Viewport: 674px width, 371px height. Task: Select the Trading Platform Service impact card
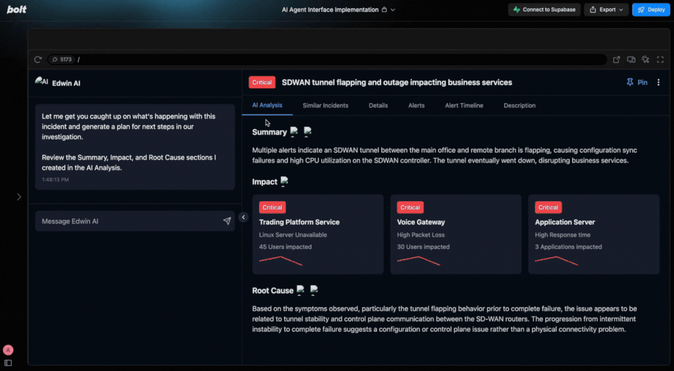[x=318, y=234]
